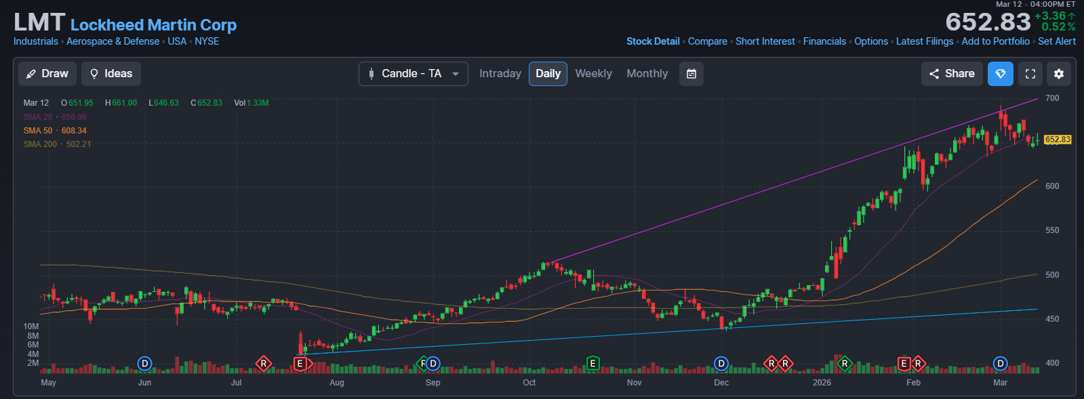Share this LMT chart

[x=952, y=74]
